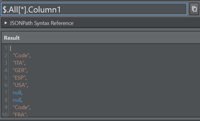The height and width of the screenshot is (121, 200).
Task: Click the Result panel header
Action: tap(12, 38)
